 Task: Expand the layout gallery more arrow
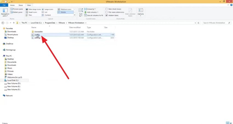tap(75, 15)
